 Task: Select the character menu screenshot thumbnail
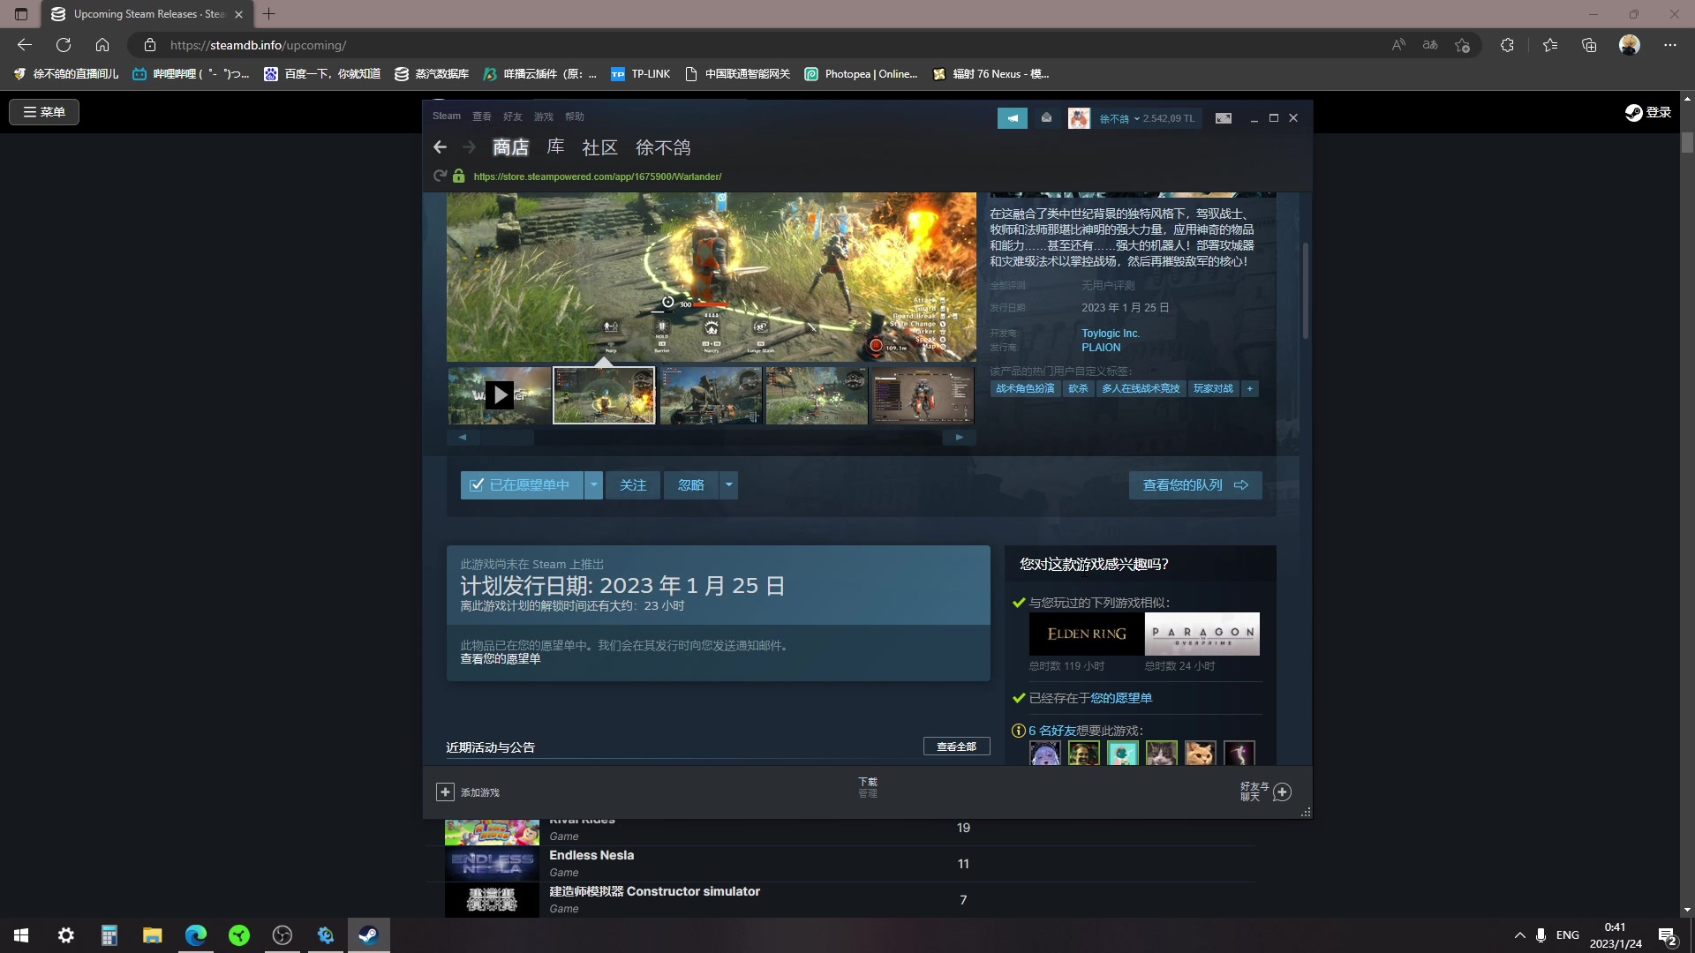click(923, 395)
